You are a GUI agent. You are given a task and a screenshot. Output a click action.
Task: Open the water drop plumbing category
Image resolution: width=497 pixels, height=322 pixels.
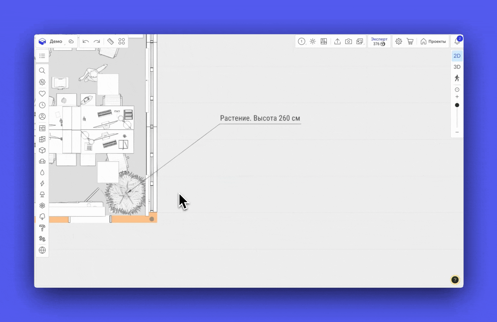42,172
